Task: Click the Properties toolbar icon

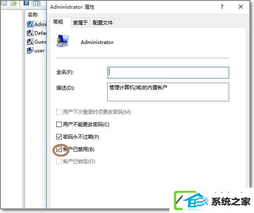Action: (4, 3)
